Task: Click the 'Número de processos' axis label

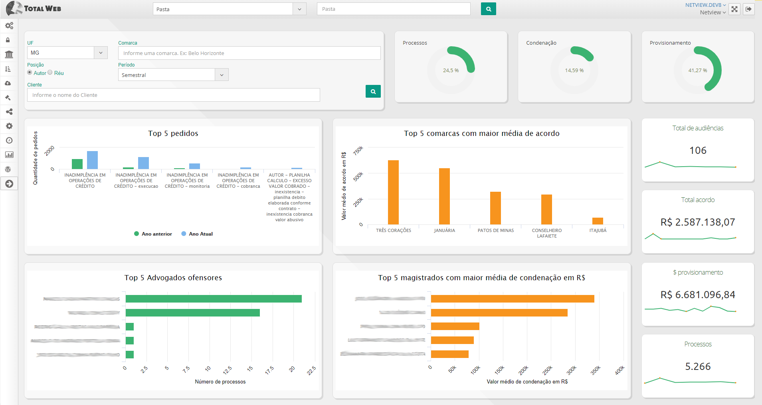Action: point(220,381)
